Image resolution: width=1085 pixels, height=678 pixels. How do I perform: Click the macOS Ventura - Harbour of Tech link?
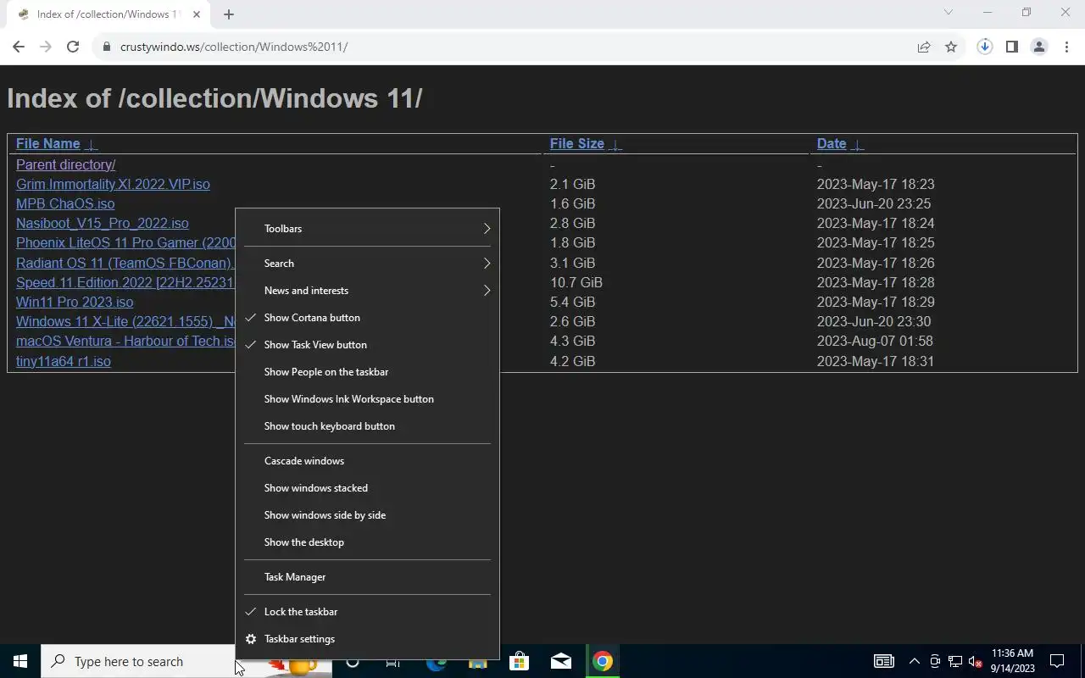[x=125, y=342]
